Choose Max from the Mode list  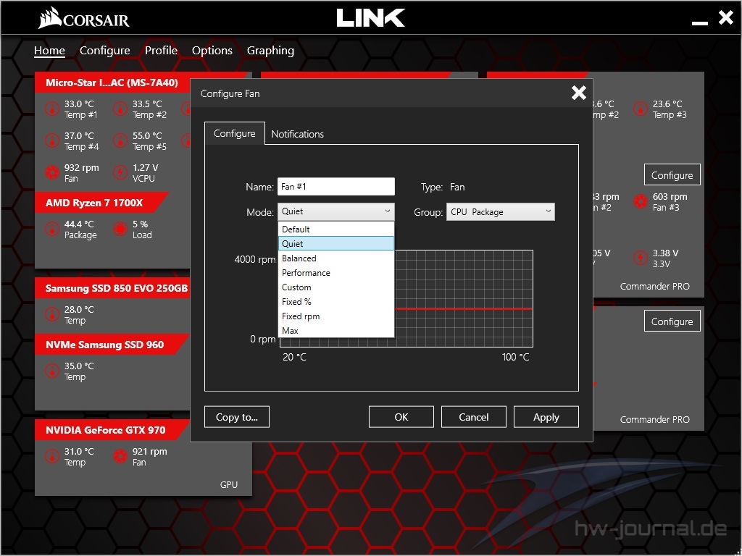(x=336, y=330)
